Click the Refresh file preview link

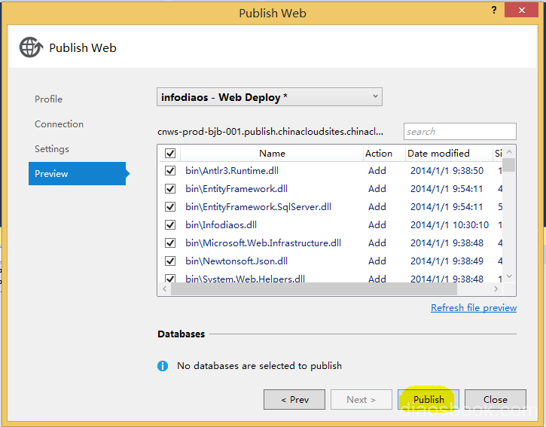[x=474, y=308]
